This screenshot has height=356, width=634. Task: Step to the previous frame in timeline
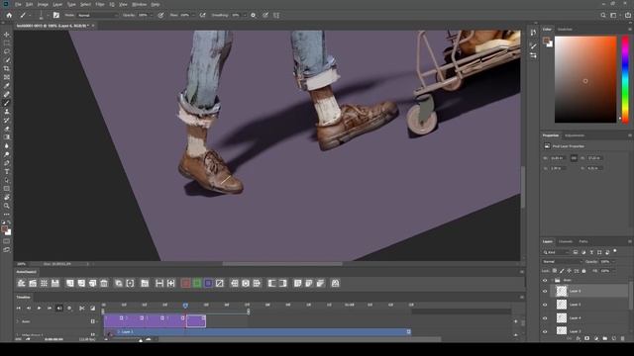[x=29, y=308]
